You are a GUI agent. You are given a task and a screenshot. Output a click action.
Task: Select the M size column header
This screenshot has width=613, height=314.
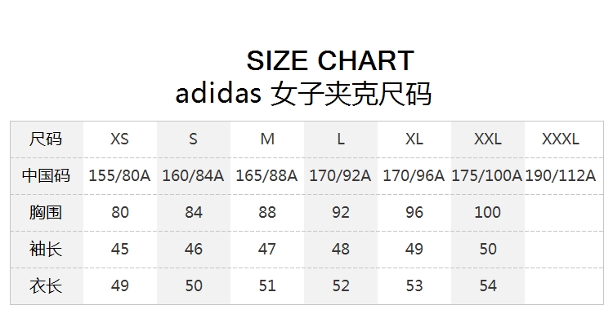(267, 139)
